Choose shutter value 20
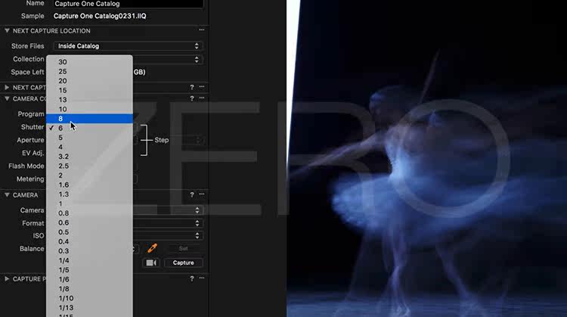Image resolution: width=567 pixels, height=317 pixels. (89, 81)
